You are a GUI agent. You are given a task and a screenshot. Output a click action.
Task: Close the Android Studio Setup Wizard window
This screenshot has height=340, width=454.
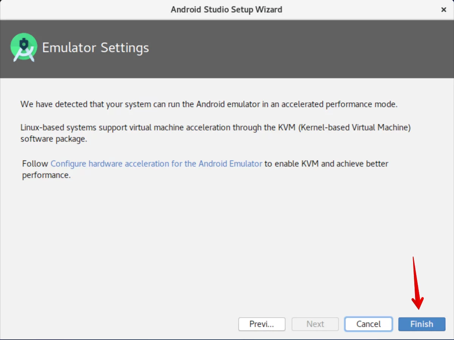(x=444, y=10)
